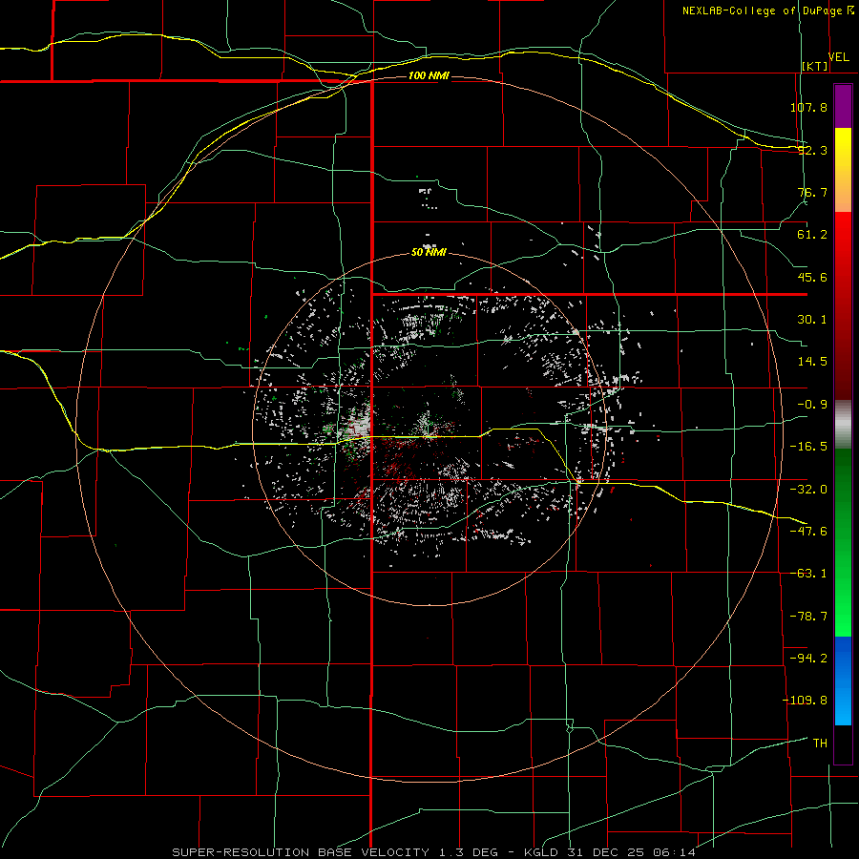Click the 50 NMI range ring label
The image size is (859, 859).
click(x=429, y=252)
